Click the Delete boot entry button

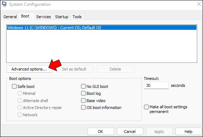(115, 69)
